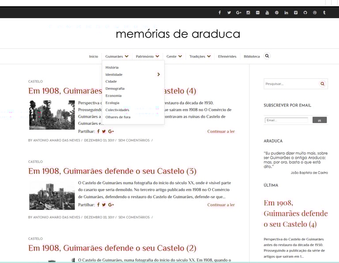Go to Início in the navigation
Image resolution: width=339 pixels, height=263 pixels.
click(94, 56)
